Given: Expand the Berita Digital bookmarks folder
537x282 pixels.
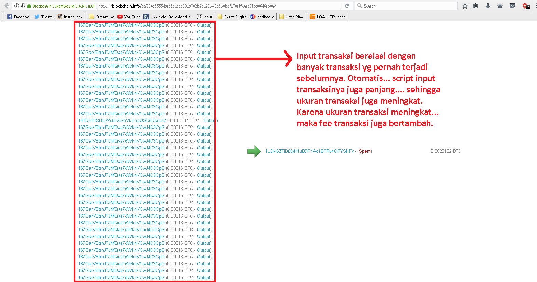Looking at the screenshot, I should pos(232,17).
